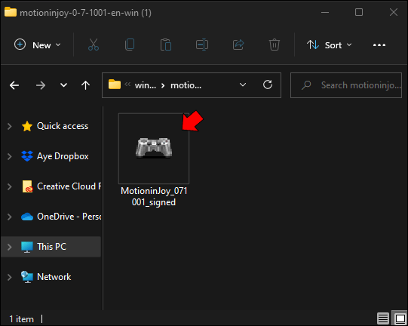Show hidden breadcrumb path chevrons

point(127,84)
